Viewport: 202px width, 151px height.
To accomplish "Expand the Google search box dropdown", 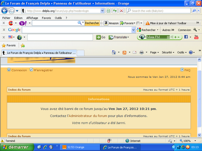I will 133,30.
